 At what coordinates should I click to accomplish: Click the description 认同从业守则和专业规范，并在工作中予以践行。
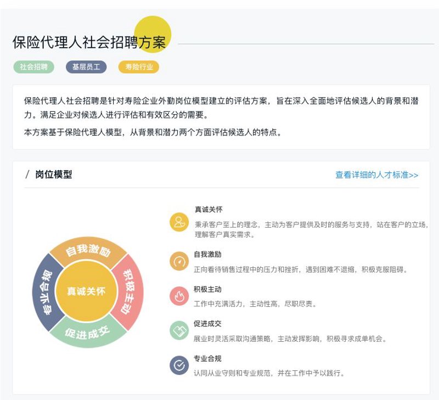pyautogui.click(x=269, y=374)
